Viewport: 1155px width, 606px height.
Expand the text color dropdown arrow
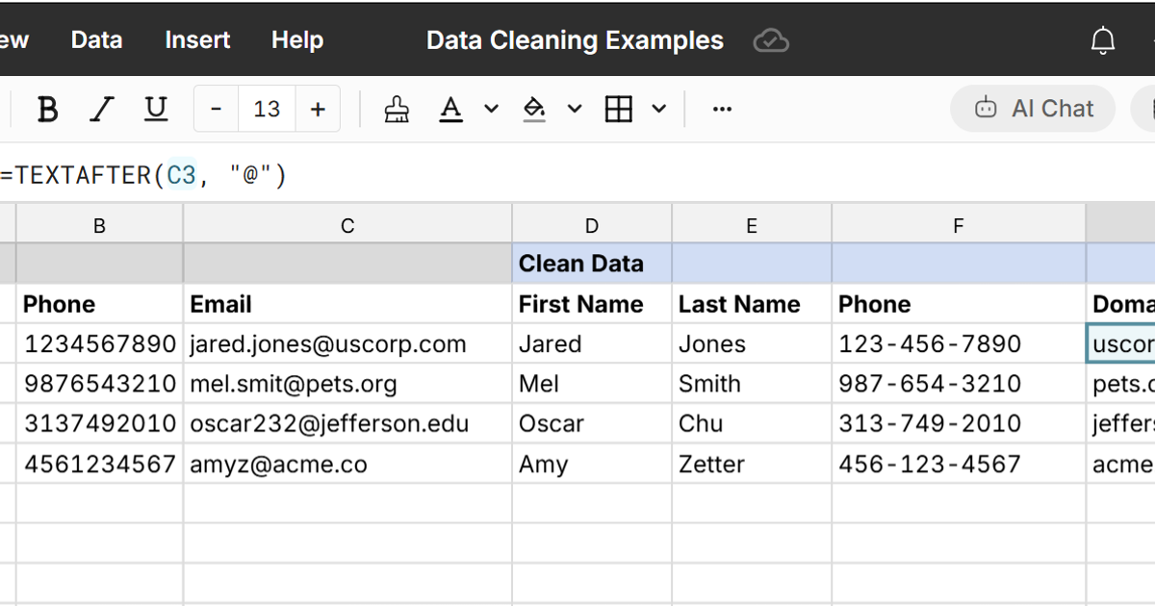(491, 109)
